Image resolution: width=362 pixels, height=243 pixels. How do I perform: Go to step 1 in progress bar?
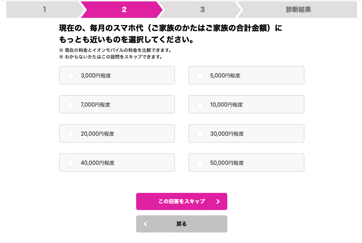(x=45, y=9)
